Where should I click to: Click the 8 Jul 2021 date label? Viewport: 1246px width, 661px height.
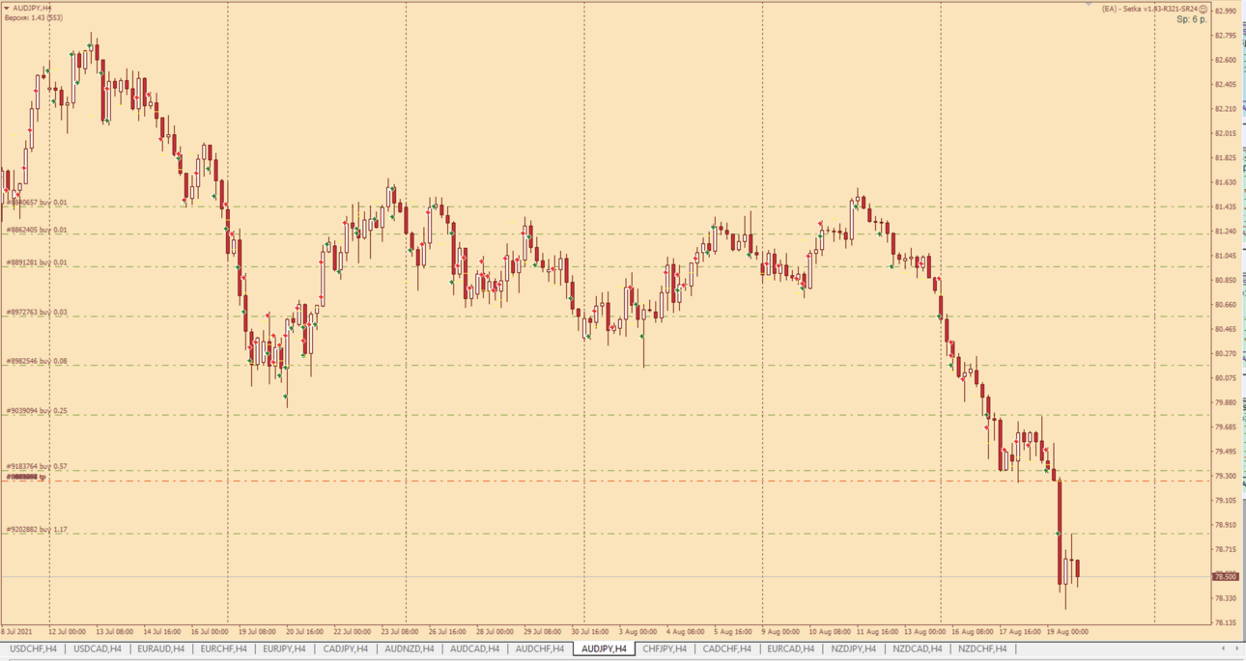point(17,632)
